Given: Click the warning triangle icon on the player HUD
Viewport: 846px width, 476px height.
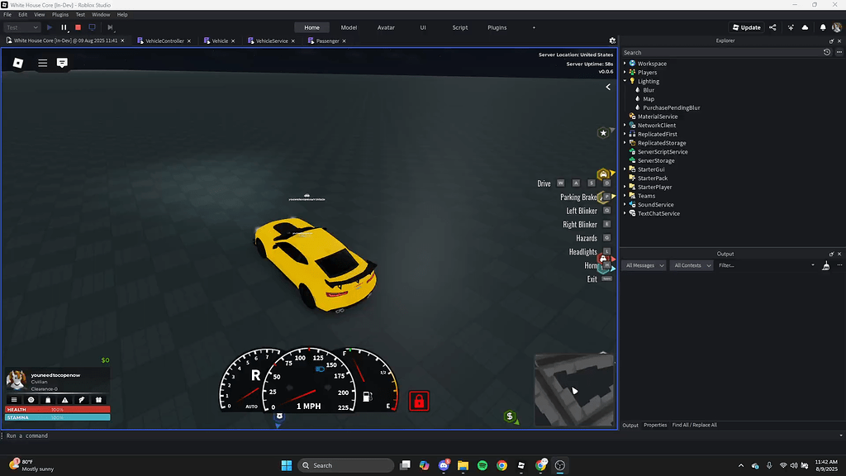Looking at the screenshot, I should point(65,400).
